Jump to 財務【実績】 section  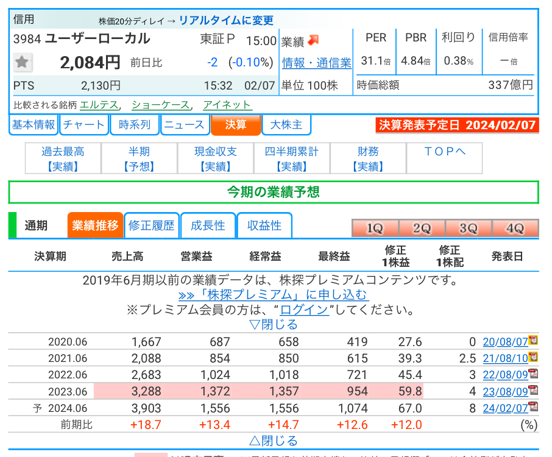click(368, 158)
